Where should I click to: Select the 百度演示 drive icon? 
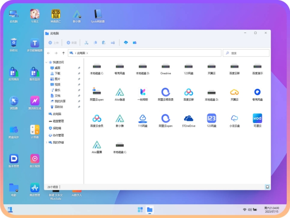click(x=257, y=69)
